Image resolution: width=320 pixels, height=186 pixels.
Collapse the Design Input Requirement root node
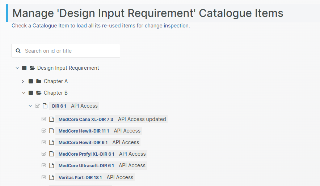tap(17, 68)
